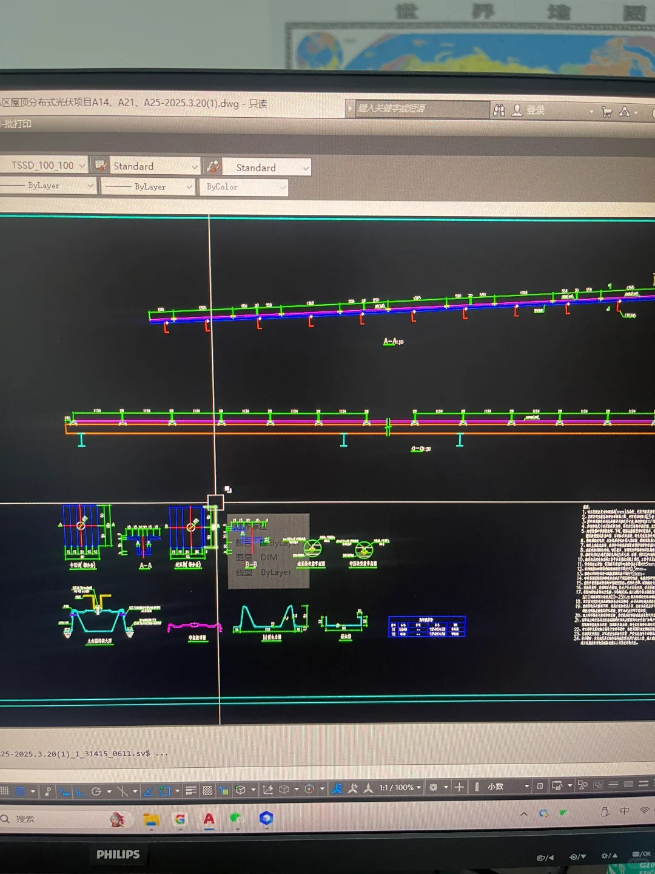Click the Autodesk triangle icon beside cart
Viewport: 655px width, 874px height.
click(x=624, y=112)
